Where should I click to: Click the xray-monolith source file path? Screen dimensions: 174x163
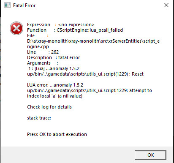tap(93, 44)
